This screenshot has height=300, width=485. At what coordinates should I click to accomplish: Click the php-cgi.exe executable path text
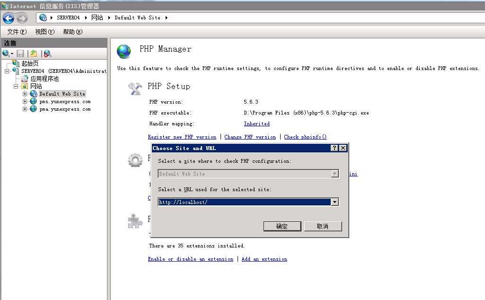click(306, 113)
